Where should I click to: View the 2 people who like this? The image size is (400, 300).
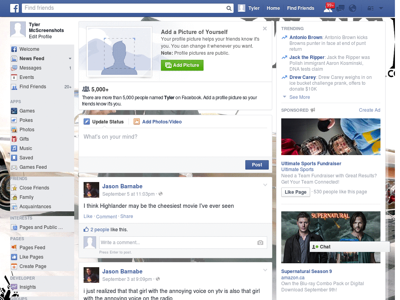tap(100, 230)
